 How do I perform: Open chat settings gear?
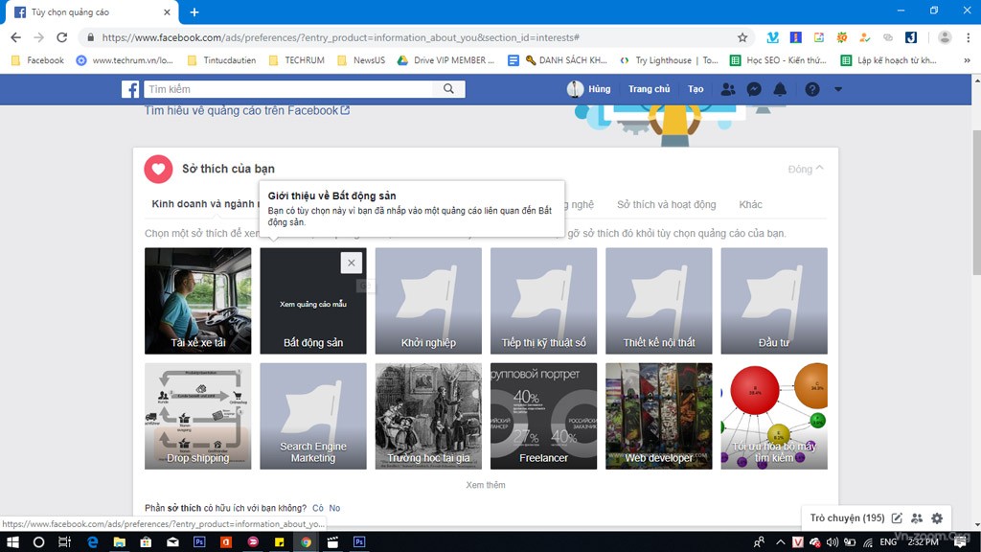pyautogui.click(x=937, y=518)
